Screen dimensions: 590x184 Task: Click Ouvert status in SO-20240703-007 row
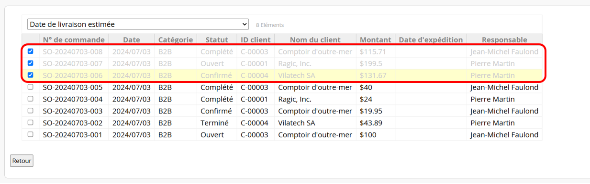(x=212, y=63)
